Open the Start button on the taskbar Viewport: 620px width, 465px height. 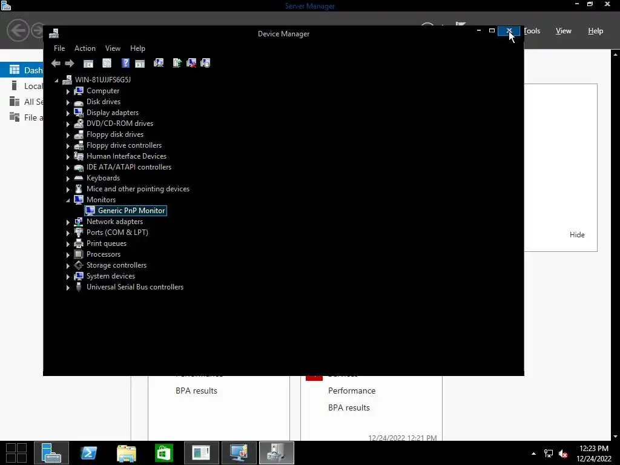click(x=16, y=453)
